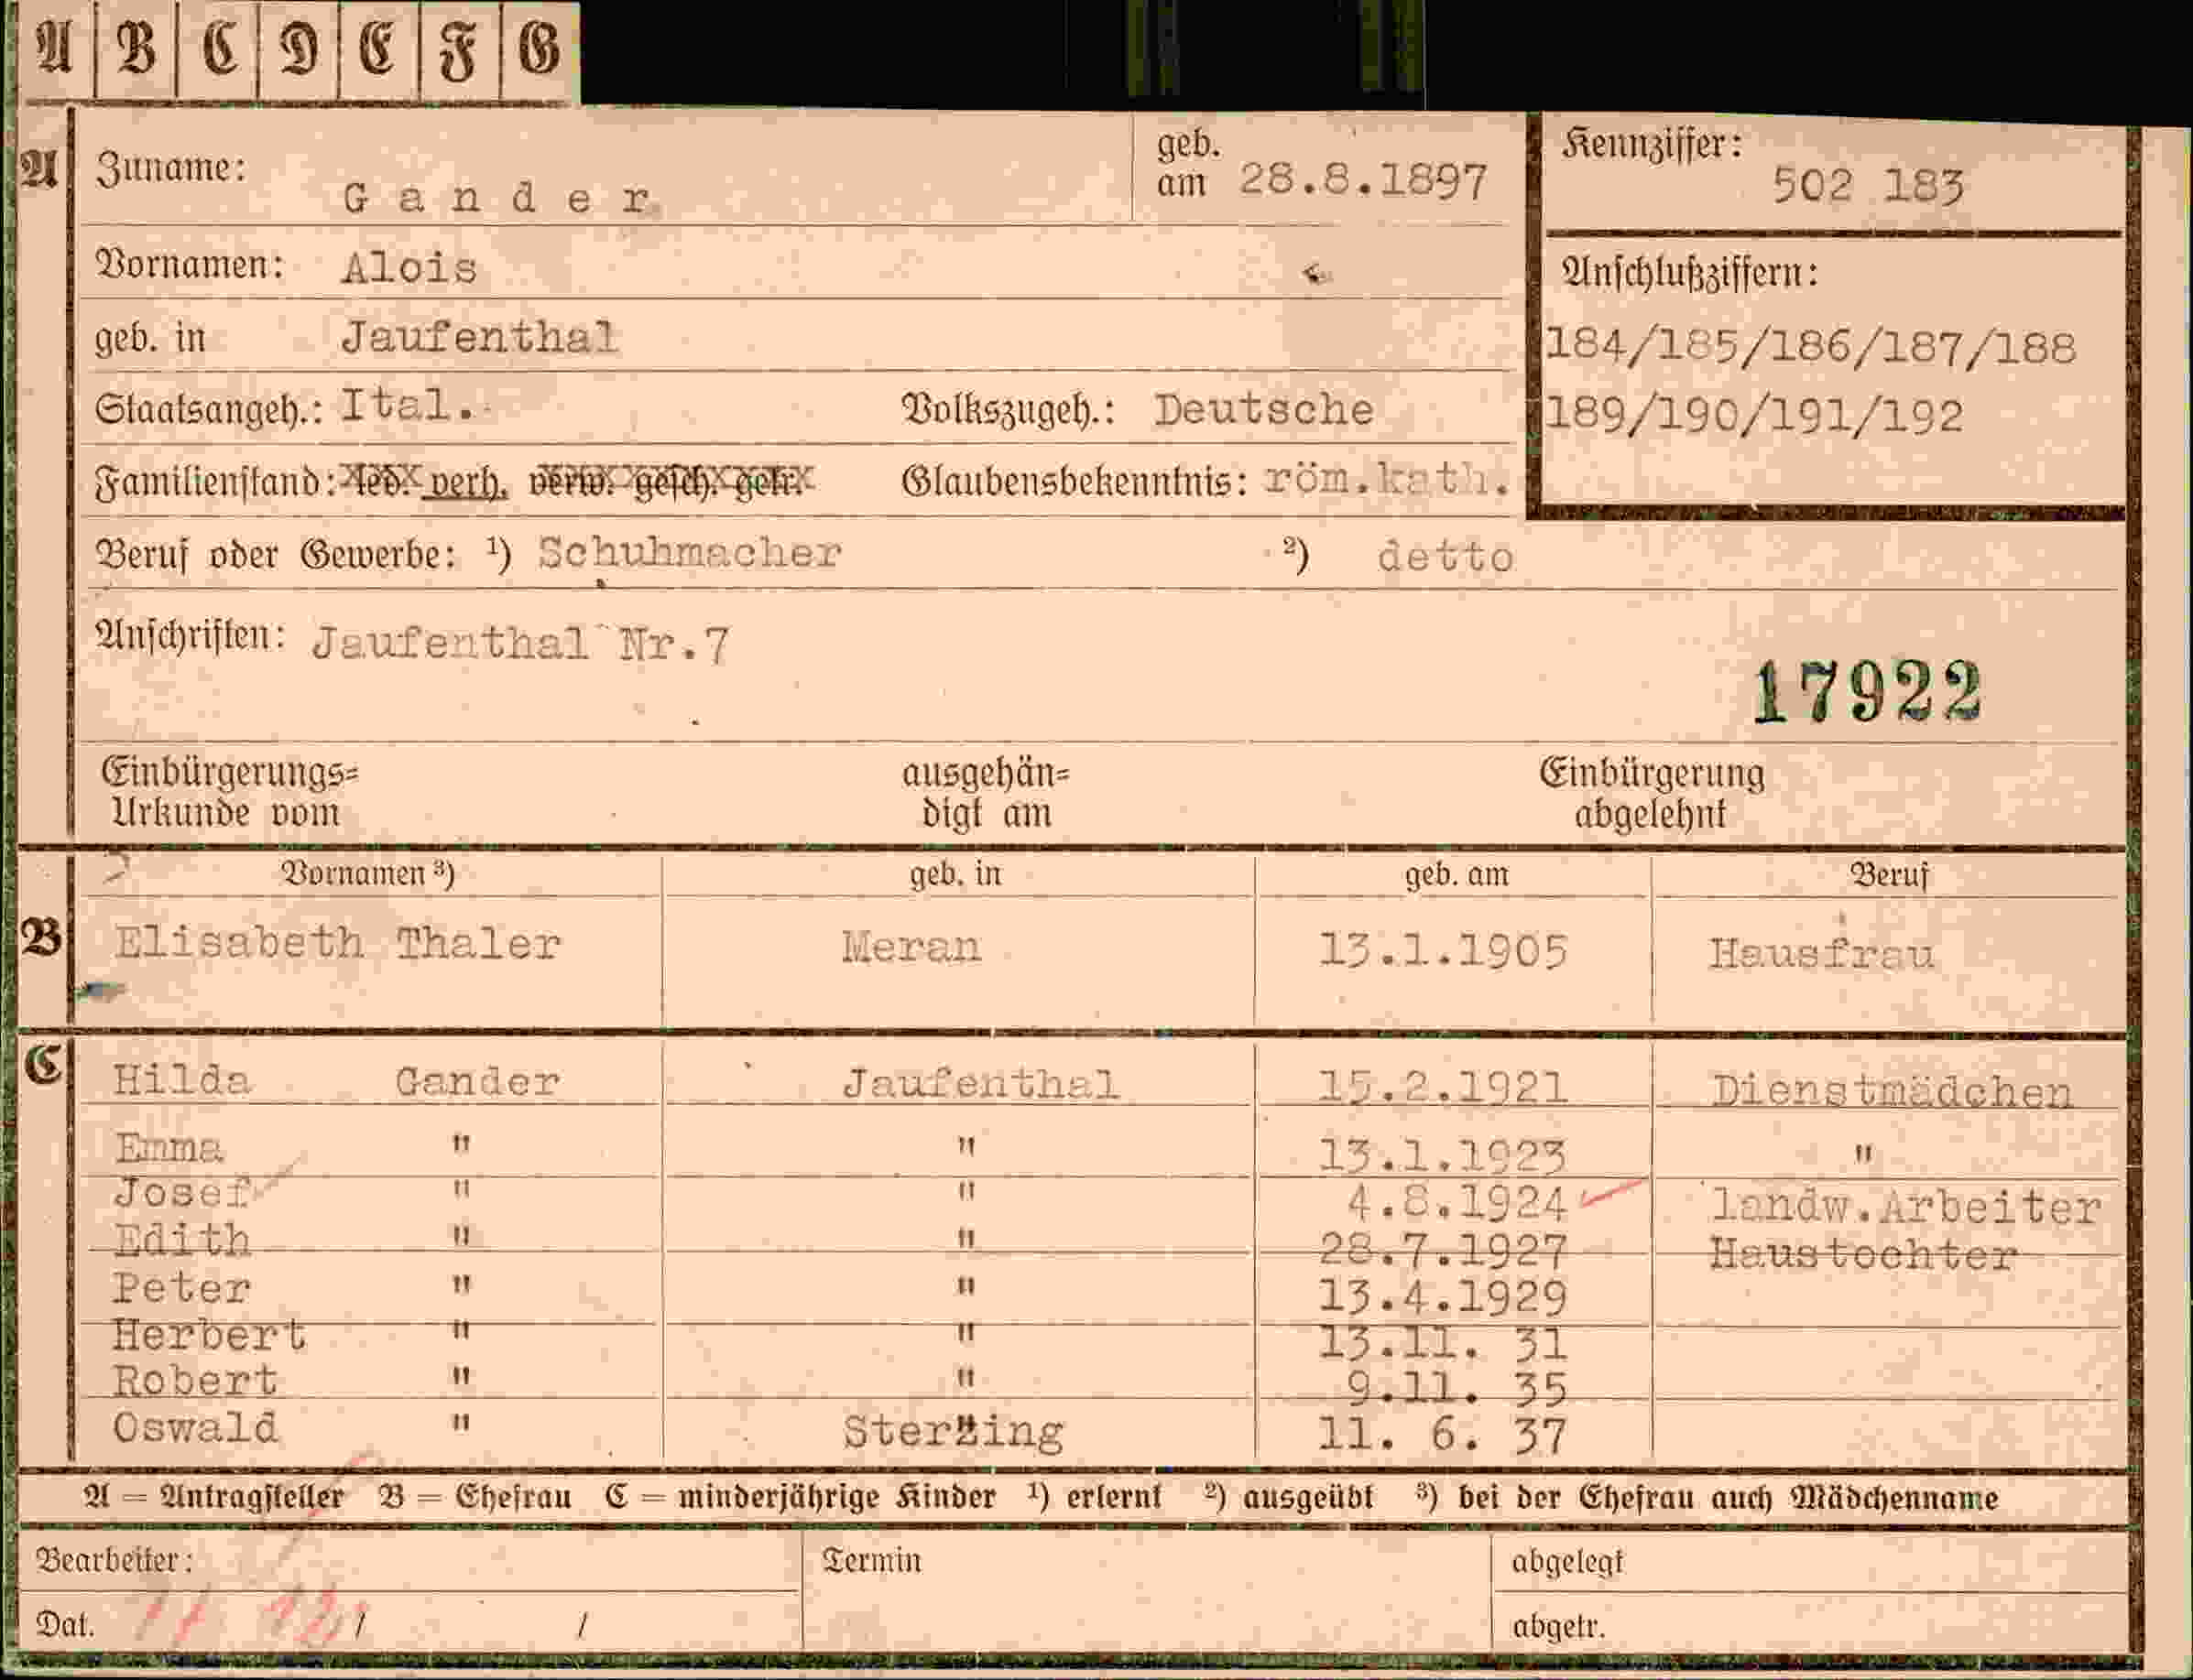The height and width of the screenshot is (1680, 2193).
Task: Click the wife's birth date "13.1.1905"
Action: click(1443, 950)
